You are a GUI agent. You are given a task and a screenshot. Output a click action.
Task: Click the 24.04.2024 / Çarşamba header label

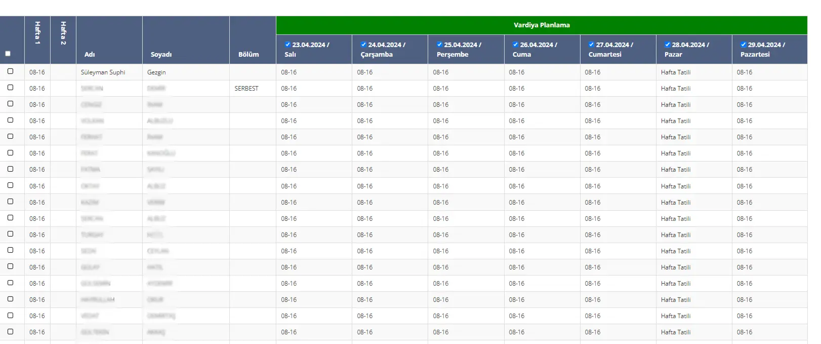[x=383, y=50]
